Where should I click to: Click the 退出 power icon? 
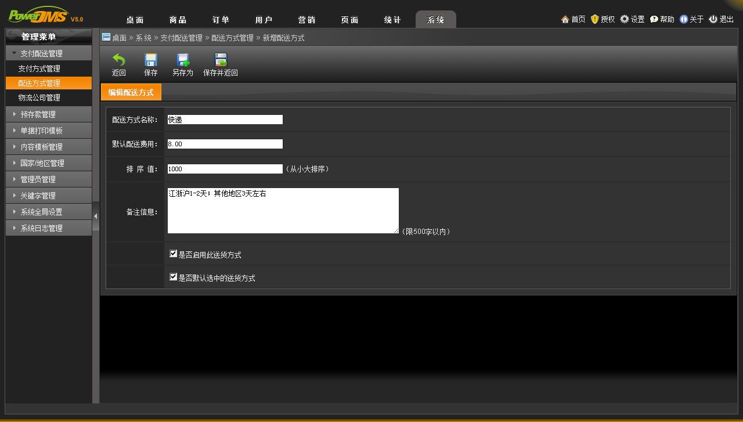click(713, 19)
